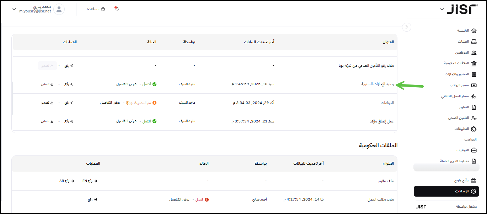Collapse the sidebar using the chevron button
This screenshot has height=214, width=487.
[x=407, y=27]
